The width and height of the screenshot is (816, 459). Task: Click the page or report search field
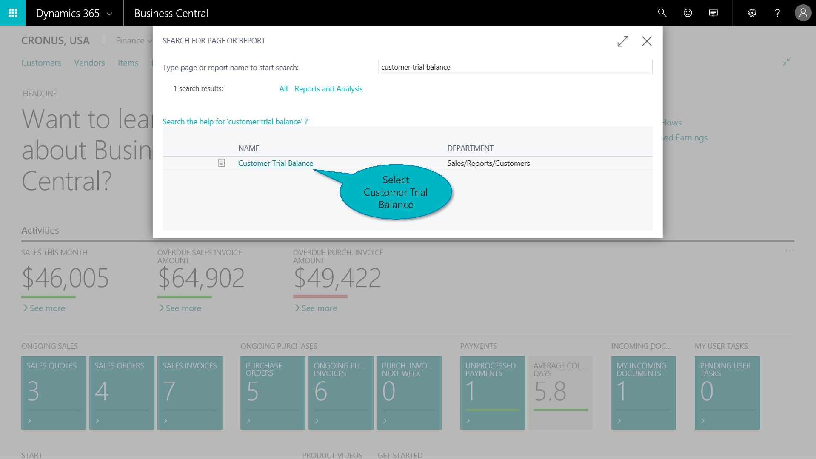click(x=515, y=67)
